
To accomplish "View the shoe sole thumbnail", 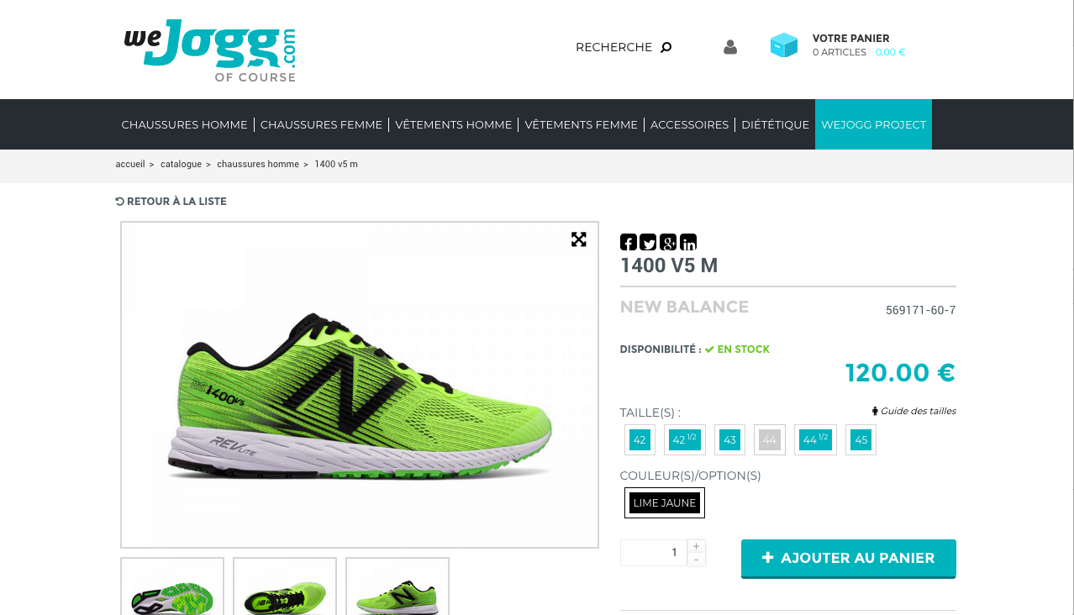I will point(172,586).
